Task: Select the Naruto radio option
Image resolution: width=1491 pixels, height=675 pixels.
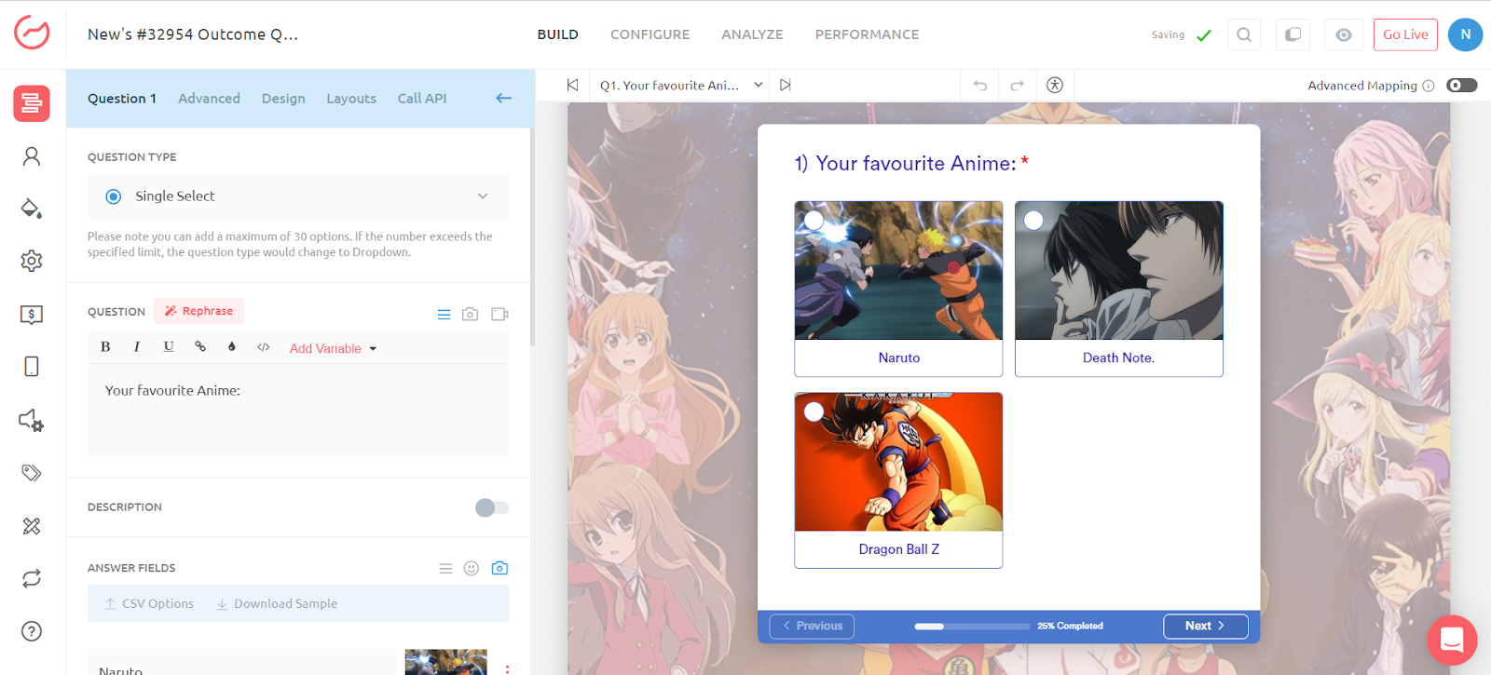Action: (x=814, y=221)
